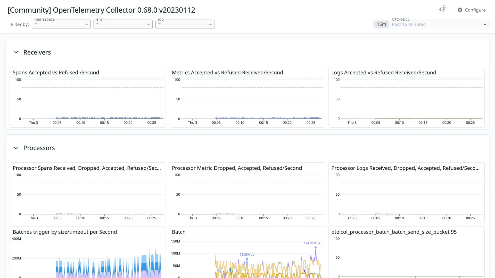Open the Configure settings button

(472, 10)
